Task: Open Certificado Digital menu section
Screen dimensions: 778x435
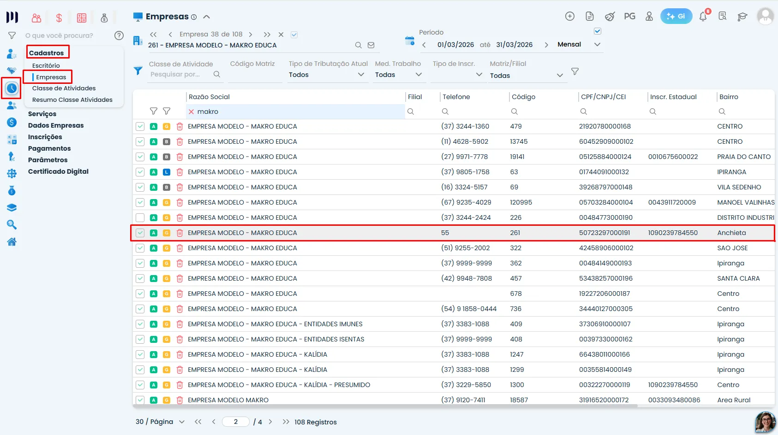Action: coord(58,171)
